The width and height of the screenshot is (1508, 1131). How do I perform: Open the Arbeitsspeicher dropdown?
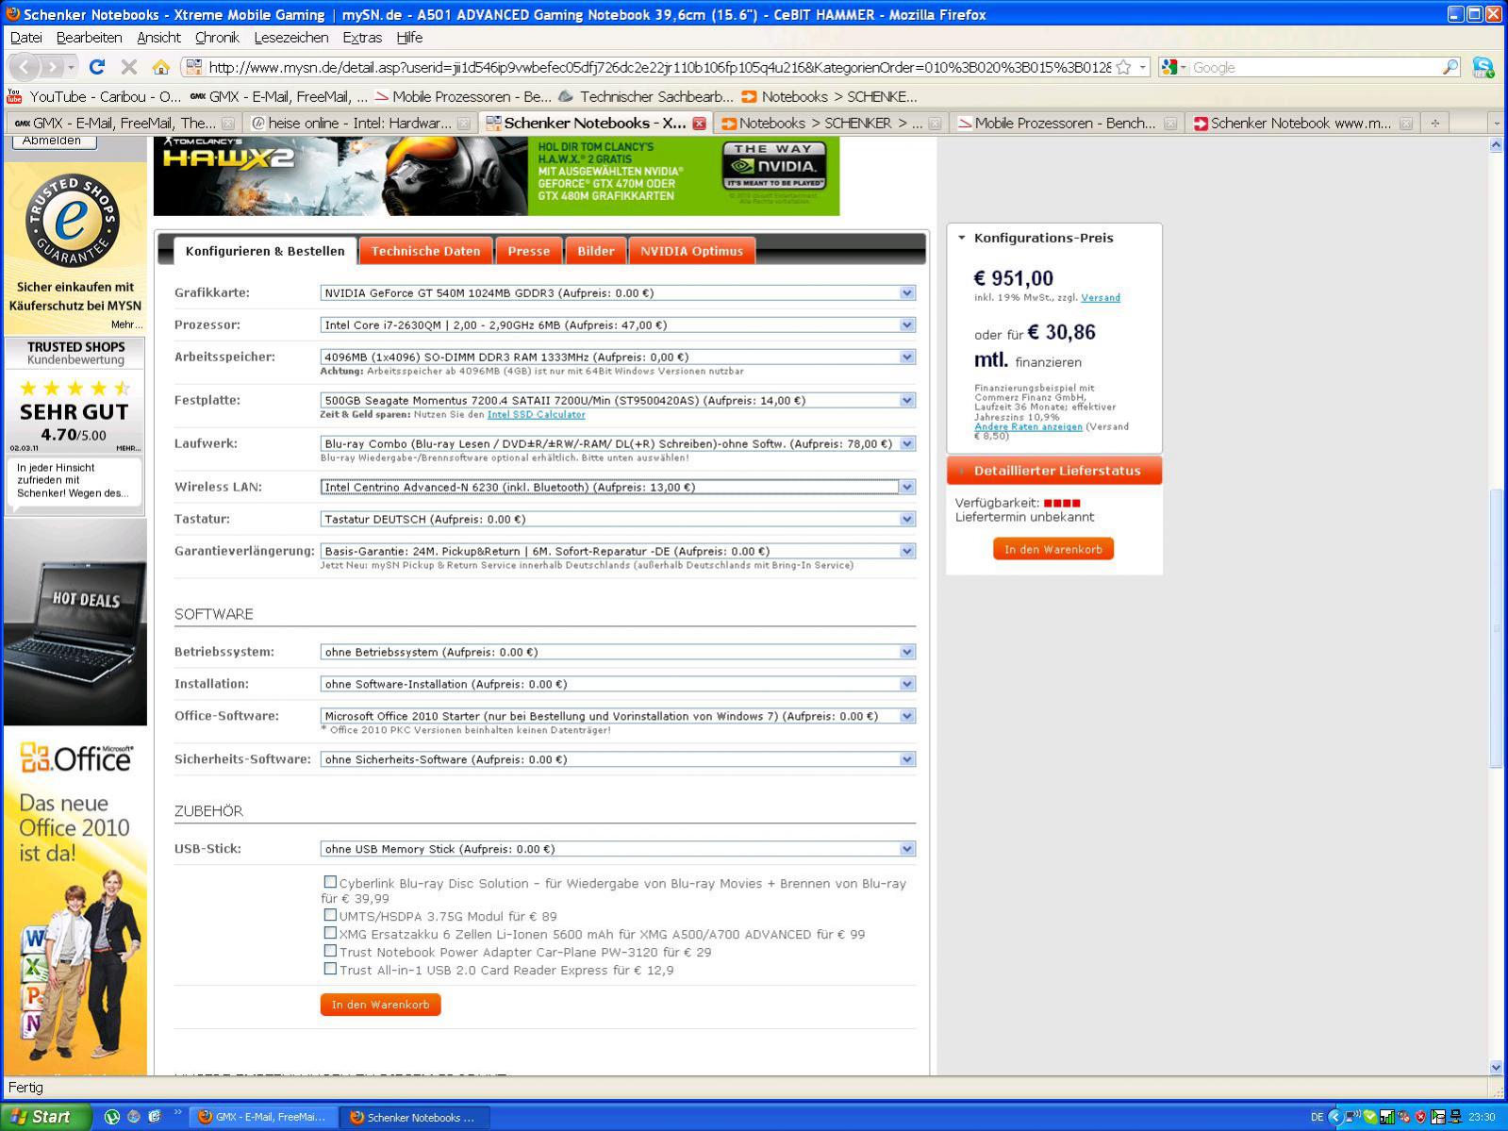618,357
